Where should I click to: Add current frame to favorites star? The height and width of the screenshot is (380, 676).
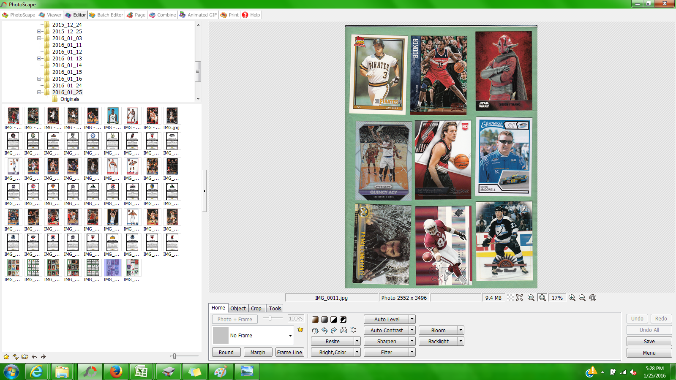300,329
